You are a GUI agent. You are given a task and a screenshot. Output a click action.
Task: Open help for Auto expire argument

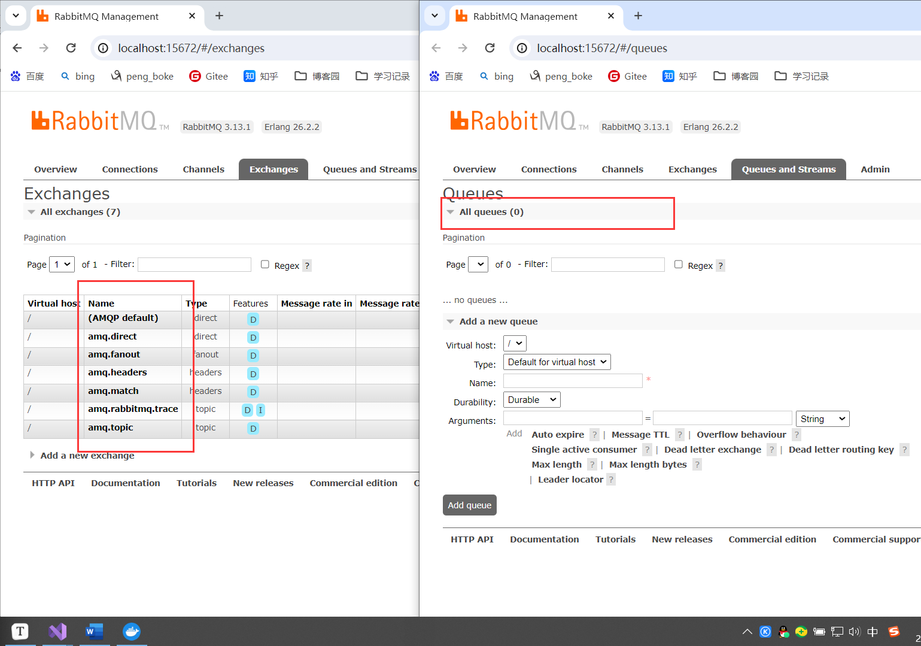(594, 435)
